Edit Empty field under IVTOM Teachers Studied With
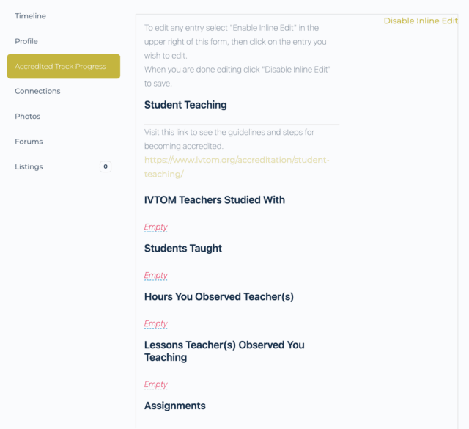The width and height of the screenshot is (469, 429). point(155,227)
